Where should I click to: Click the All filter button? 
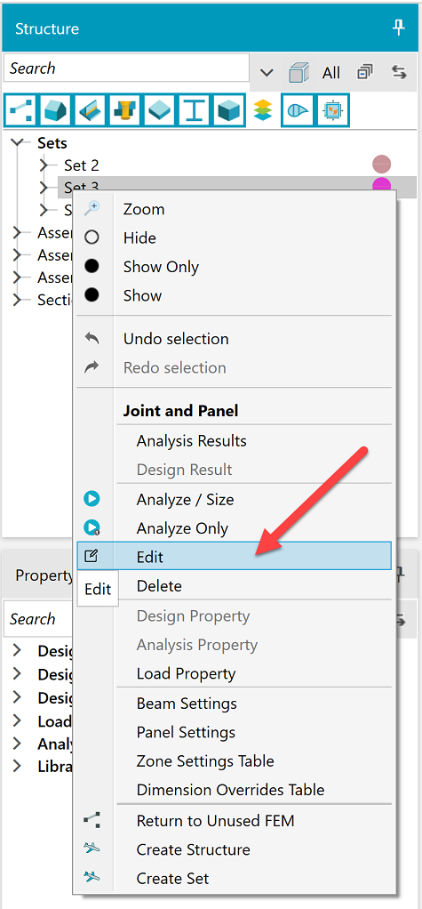331,72
